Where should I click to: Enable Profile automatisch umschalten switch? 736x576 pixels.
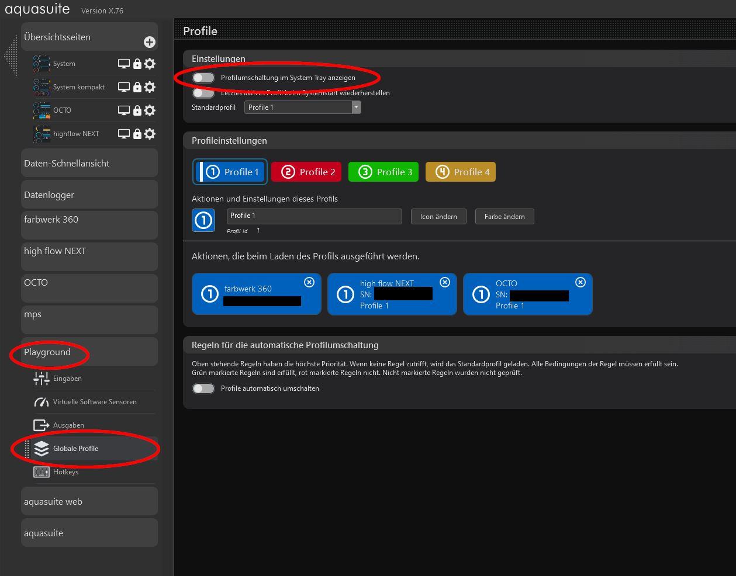203,388
